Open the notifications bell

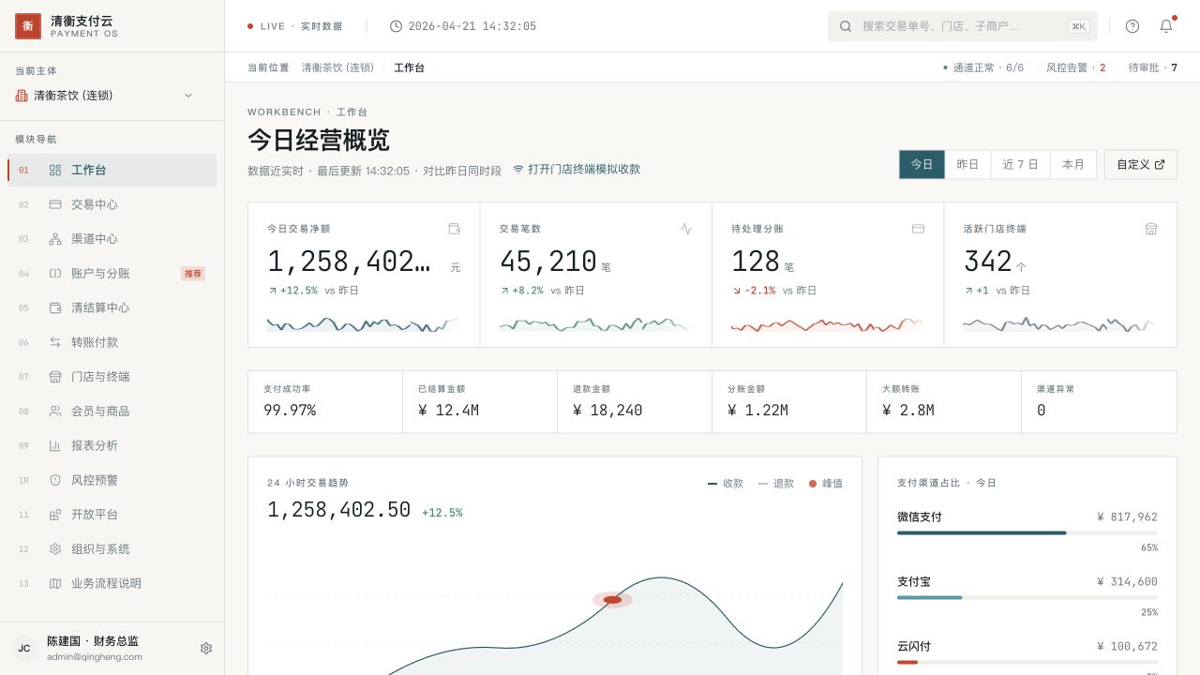[x=1166, y=26]
